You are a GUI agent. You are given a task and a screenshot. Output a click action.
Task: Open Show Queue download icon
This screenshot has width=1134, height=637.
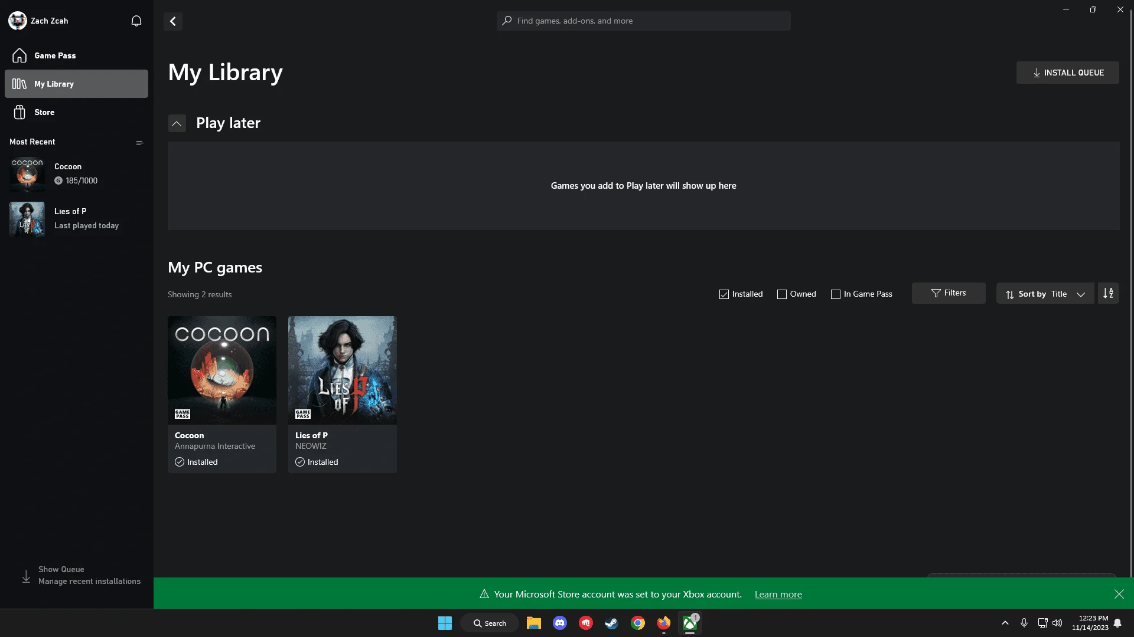(x=26, y=576)
